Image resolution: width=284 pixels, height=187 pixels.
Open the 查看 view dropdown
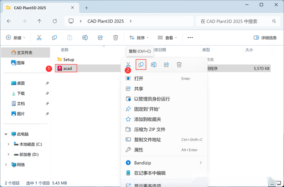point(167,38)
